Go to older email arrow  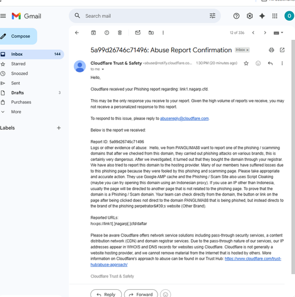(265, 33)
